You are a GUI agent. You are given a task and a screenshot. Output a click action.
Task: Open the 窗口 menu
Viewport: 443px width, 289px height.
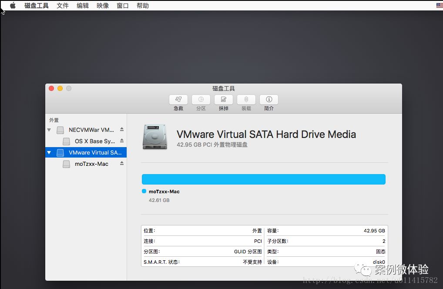tap(123, 6)
